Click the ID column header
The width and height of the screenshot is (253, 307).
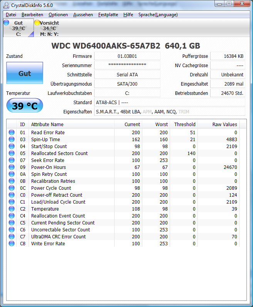tap(22, 124)
